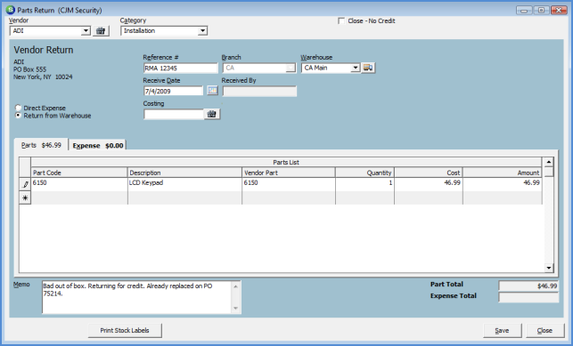Screen dimensions: 573x346
Task: Select the Amount cell 46.99
Action: click(x=503, y=184)
